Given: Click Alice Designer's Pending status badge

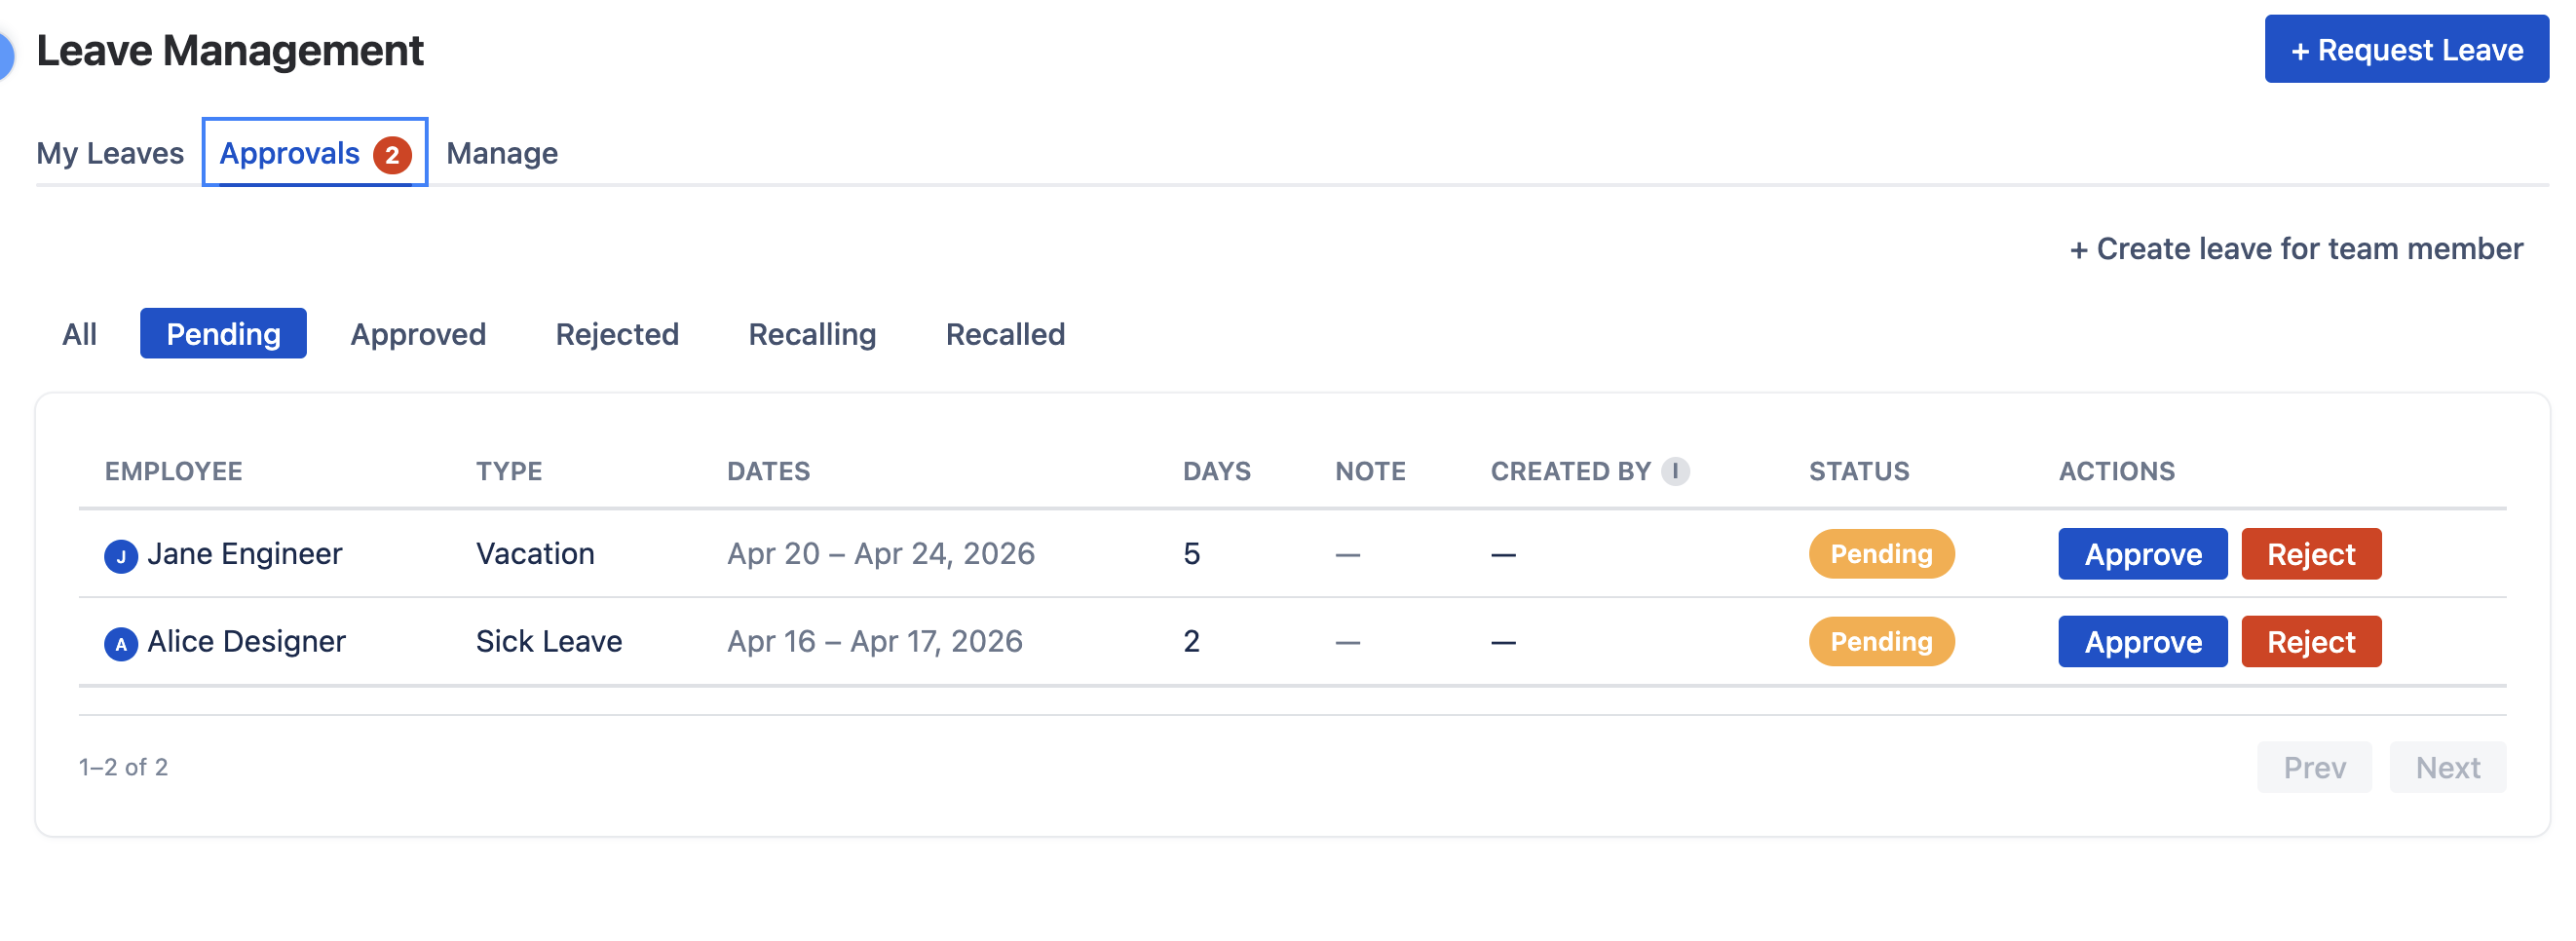Looking at the screenshot, I should (x=1881, y=641).
